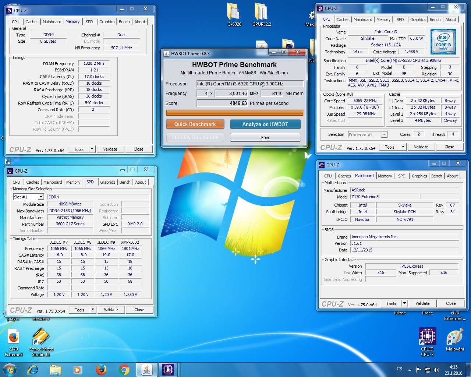Click CPU-Z Mainboard window title icon
Screen dimensions: 471x377
pyautogui.click(x=322, y=165)
